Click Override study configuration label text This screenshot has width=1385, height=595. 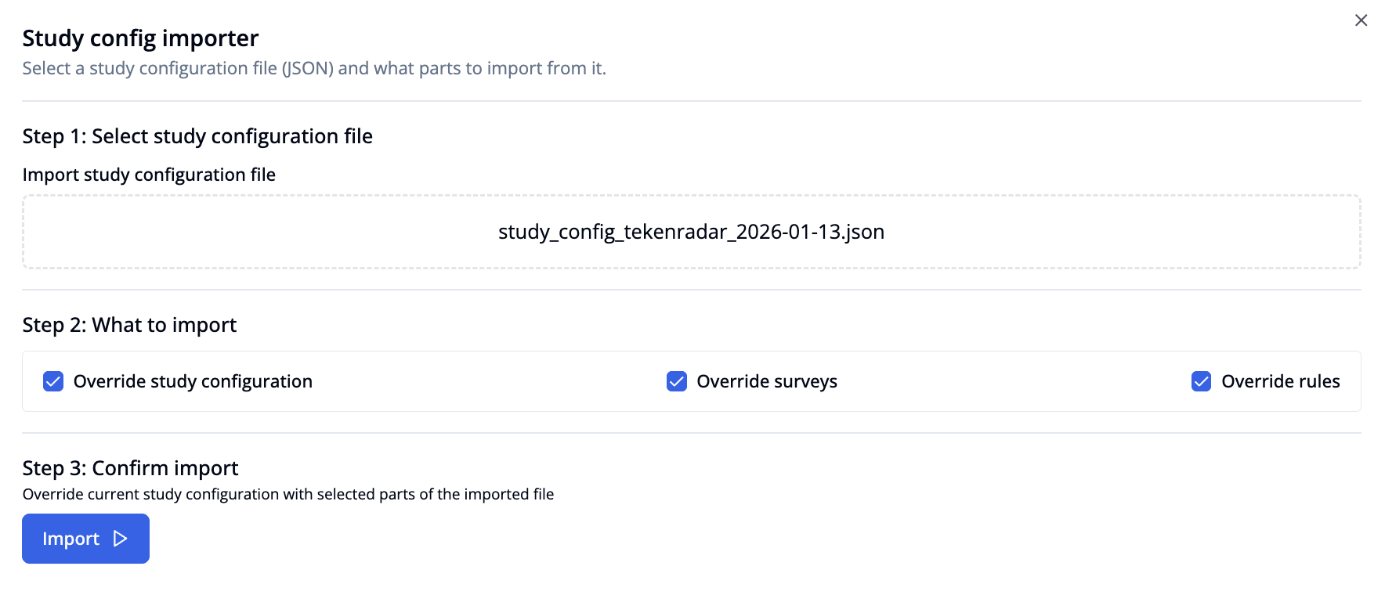[x=193, y=381]
